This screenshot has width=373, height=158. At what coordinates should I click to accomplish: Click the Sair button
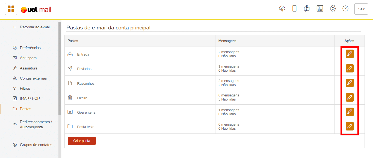pos(361,9)
